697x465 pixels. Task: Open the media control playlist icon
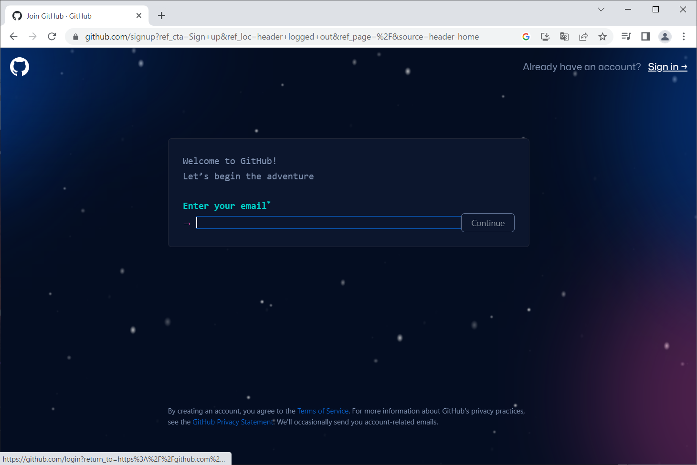coord(626,37)
